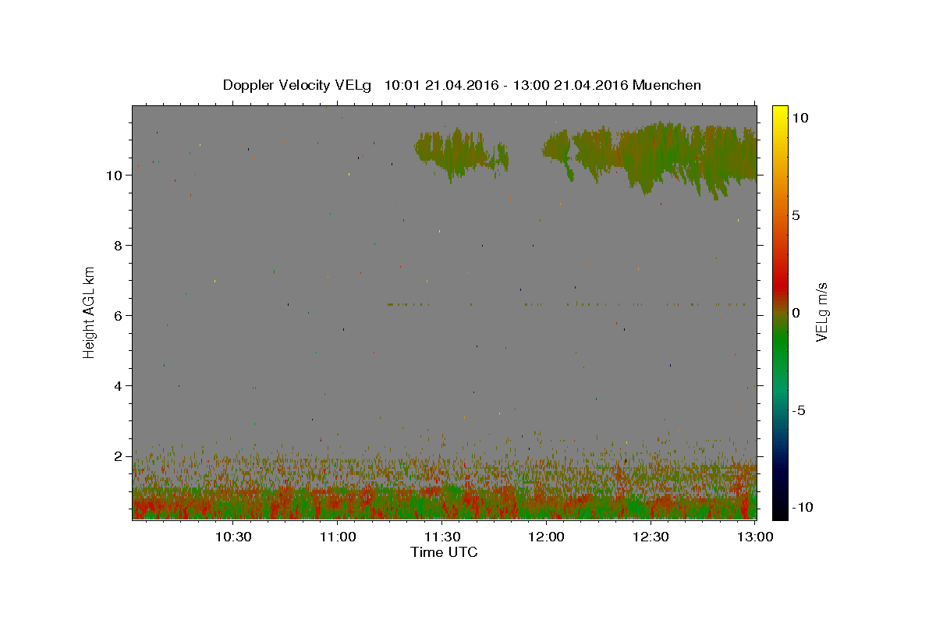The width and height of the screenshot is (936, 624).
Task: Click the 10:30 time tick label
Action: pyautogui.click(x=233, y=537)
